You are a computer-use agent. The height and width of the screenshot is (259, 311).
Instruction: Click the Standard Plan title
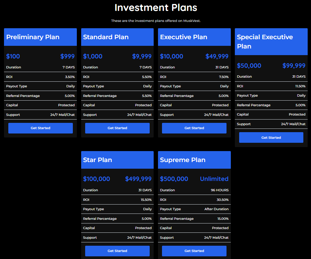tap(106, 37)
